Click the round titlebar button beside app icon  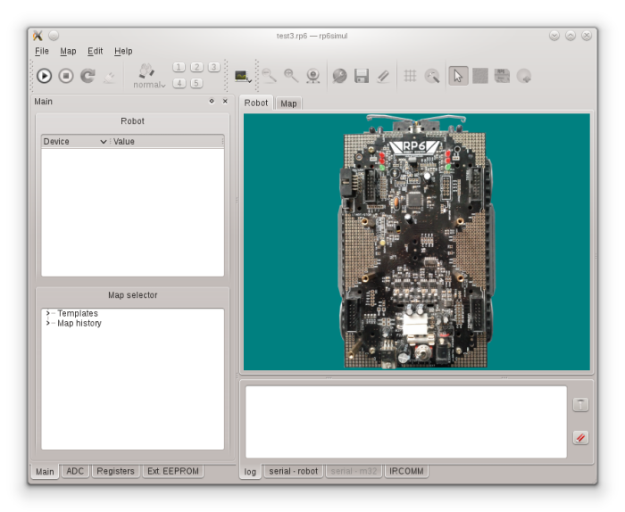tap(54, 36)
